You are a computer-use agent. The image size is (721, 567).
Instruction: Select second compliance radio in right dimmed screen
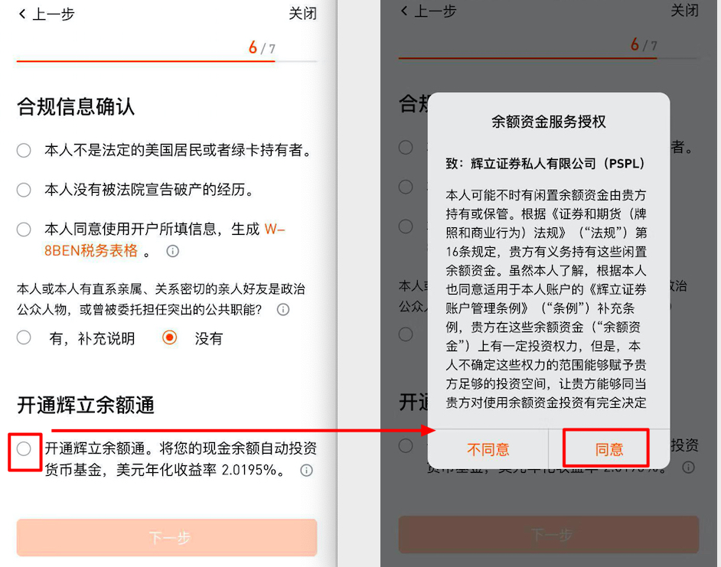coord(406,187)
